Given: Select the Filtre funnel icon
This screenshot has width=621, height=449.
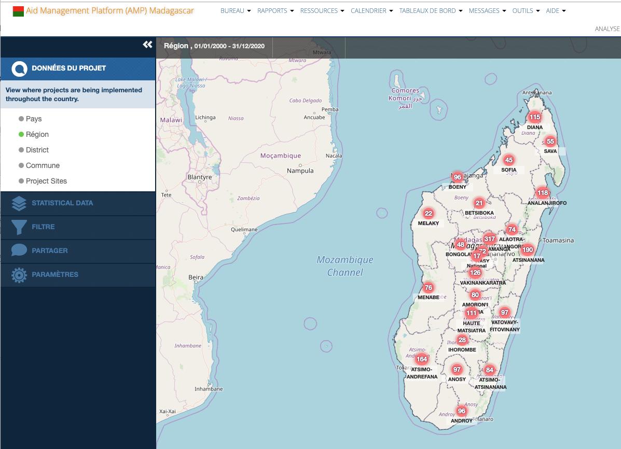Looking at the screenshot, I should (x=19, y=227).
